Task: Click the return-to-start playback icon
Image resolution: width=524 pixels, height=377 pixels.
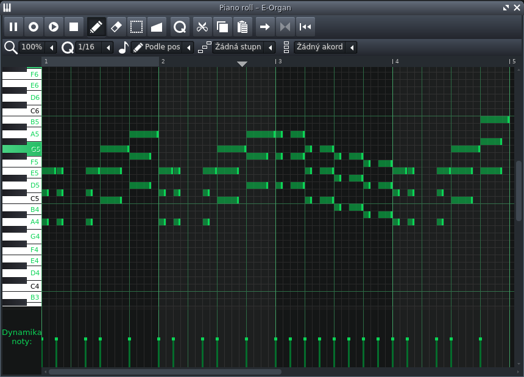Action: point(305,27)
